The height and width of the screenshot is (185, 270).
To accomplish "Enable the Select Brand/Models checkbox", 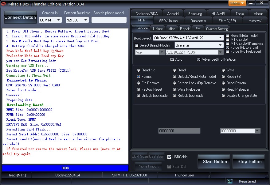I will 137,45.
